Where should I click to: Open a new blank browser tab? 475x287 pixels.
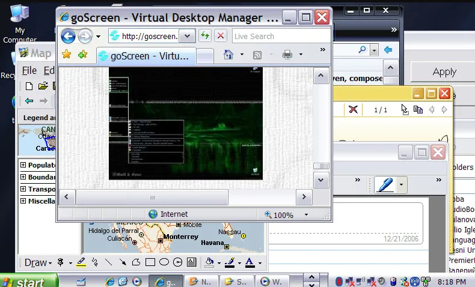coord(205,56)
